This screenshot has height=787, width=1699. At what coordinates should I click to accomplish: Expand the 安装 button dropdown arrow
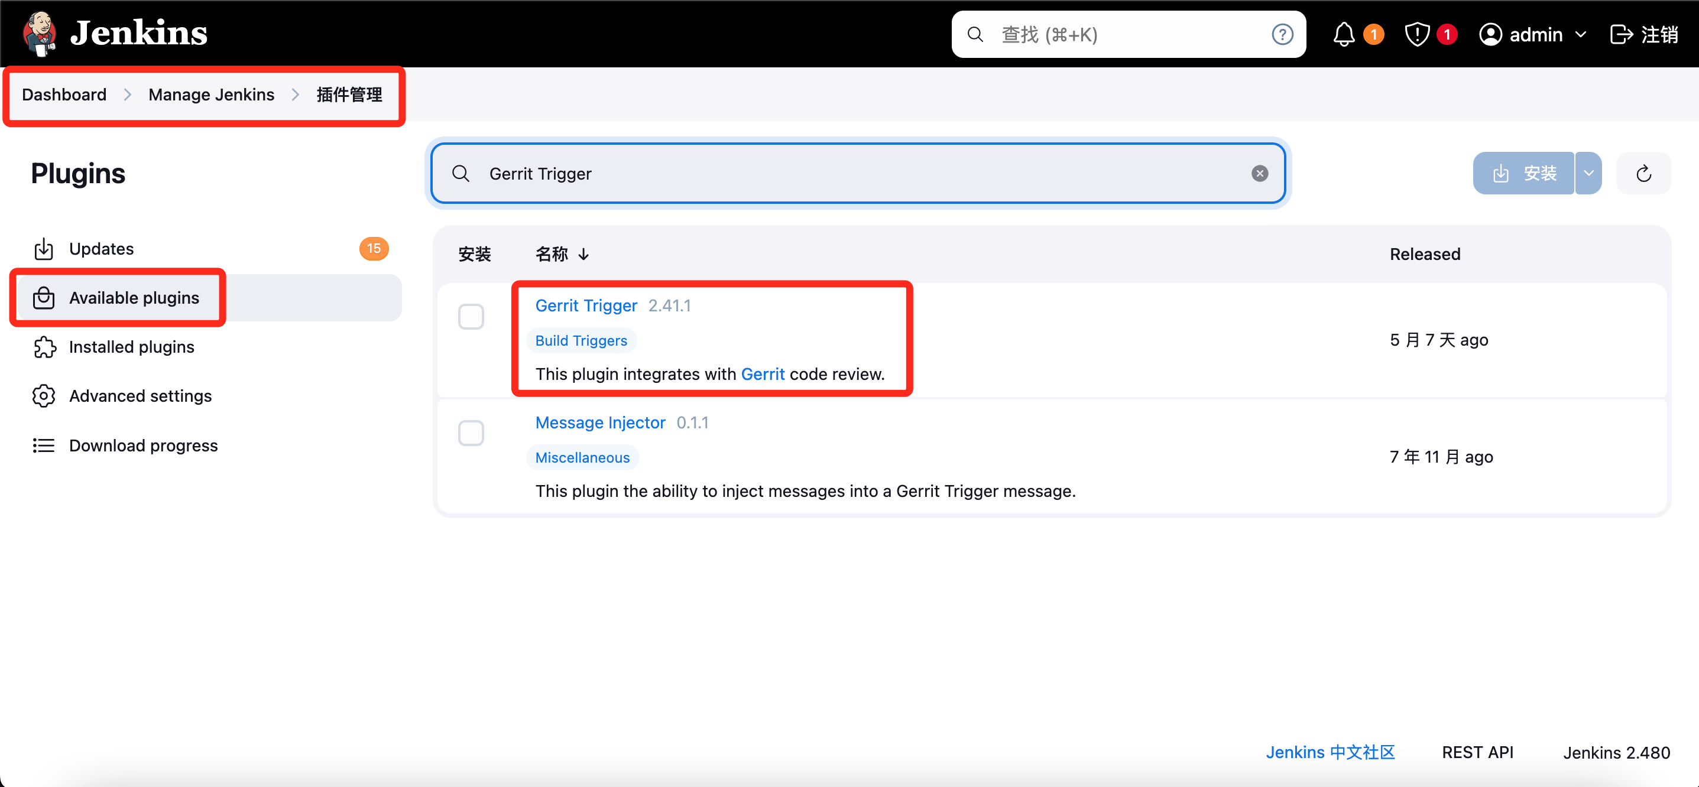point(1588,173)
